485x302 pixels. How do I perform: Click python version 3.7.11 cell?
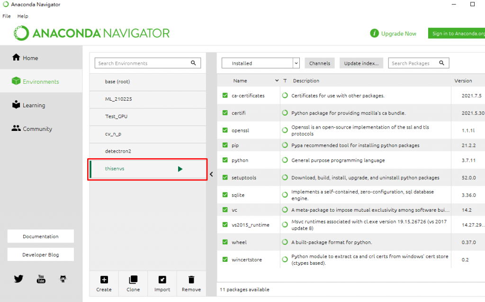pos(468,160)
